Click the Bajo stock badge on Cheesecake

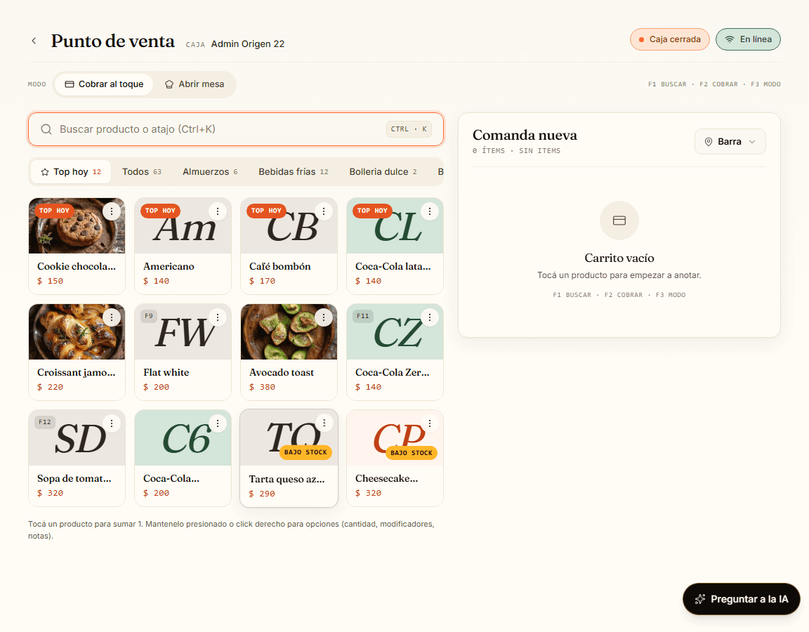[x=412, y=453]
